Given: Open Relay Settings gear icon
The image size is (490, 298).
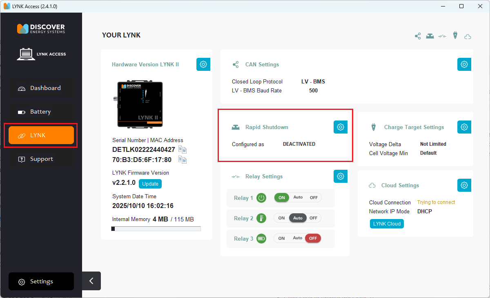Looking at the screenshot, I should pyautogui.click(x=340, y=176).
